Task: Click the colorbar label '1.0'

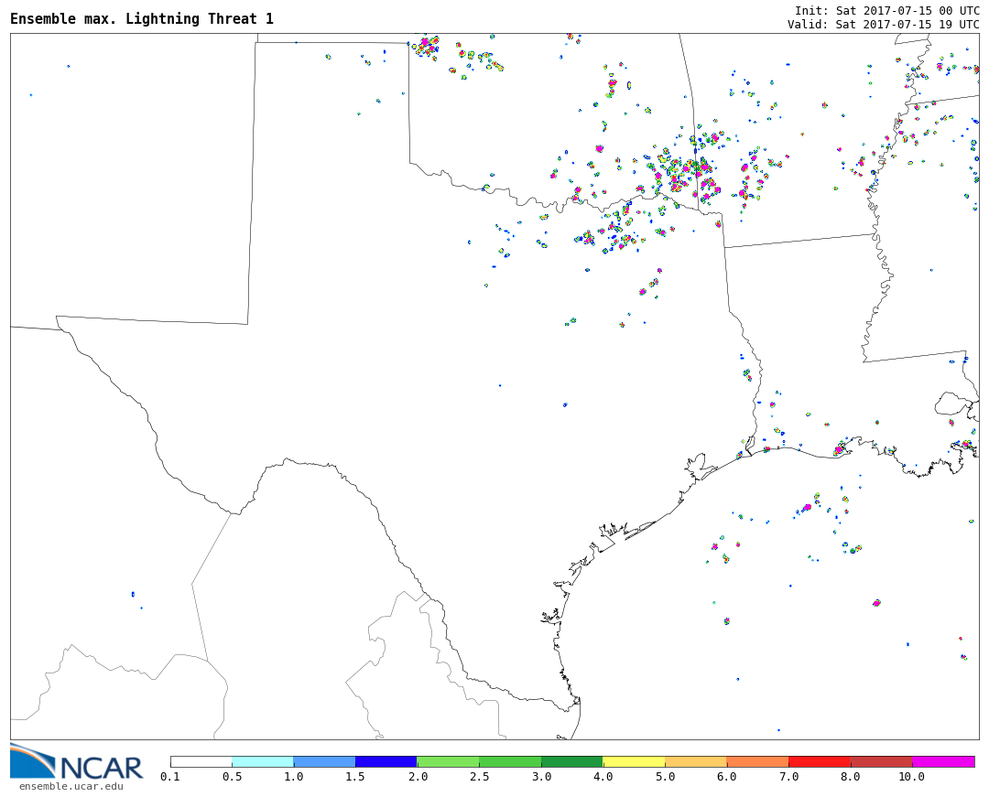Action: [x=294, y=776]
